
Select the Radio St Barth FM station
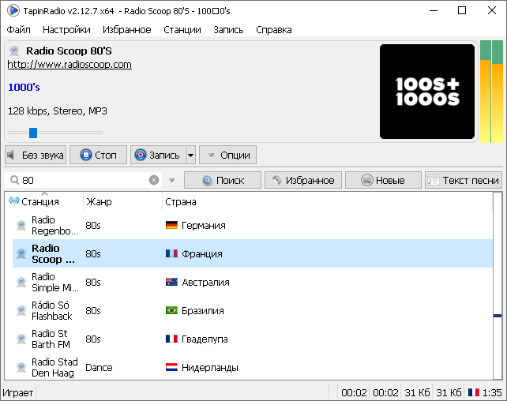253,339
